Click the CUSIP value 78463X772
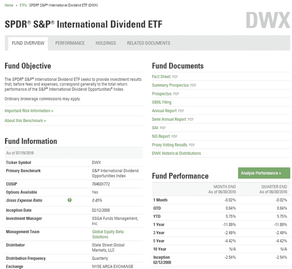The width and height of the screenshot is (292, 269). [101, 184]
